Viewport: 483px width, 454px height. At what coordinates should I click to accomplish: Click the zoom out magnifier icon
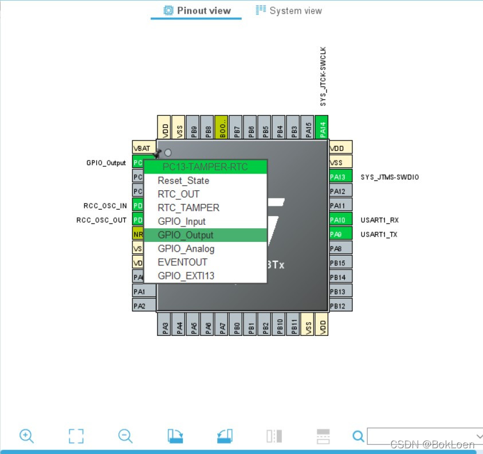point(125,436)
